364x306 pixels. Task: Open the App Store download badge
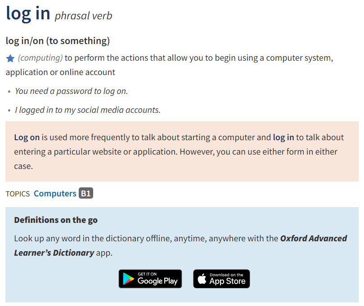pyautogui.click(x=221, y=279)
